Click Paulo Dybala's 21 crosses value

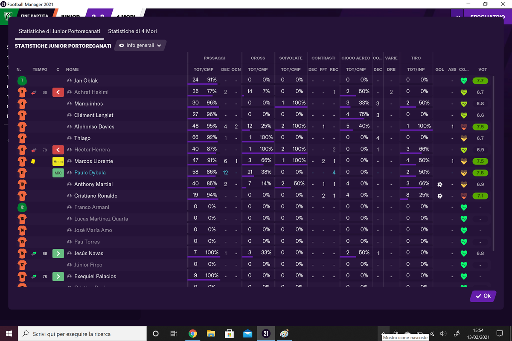point(250,172)
